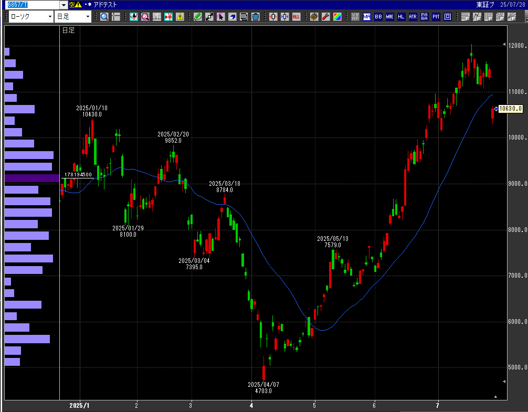Click the blue shrink candle-width icon
528x412 pixels.
(284, 16)
